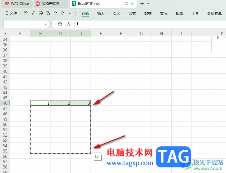This screenshot has height=173, width=226.
Task: Click the share link icon in toolbar
Action: pos(33,13)
